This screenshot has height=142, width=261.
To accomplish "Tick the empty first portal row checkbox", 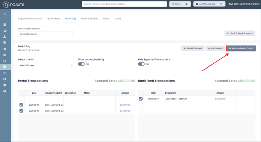I will (21, 99).
